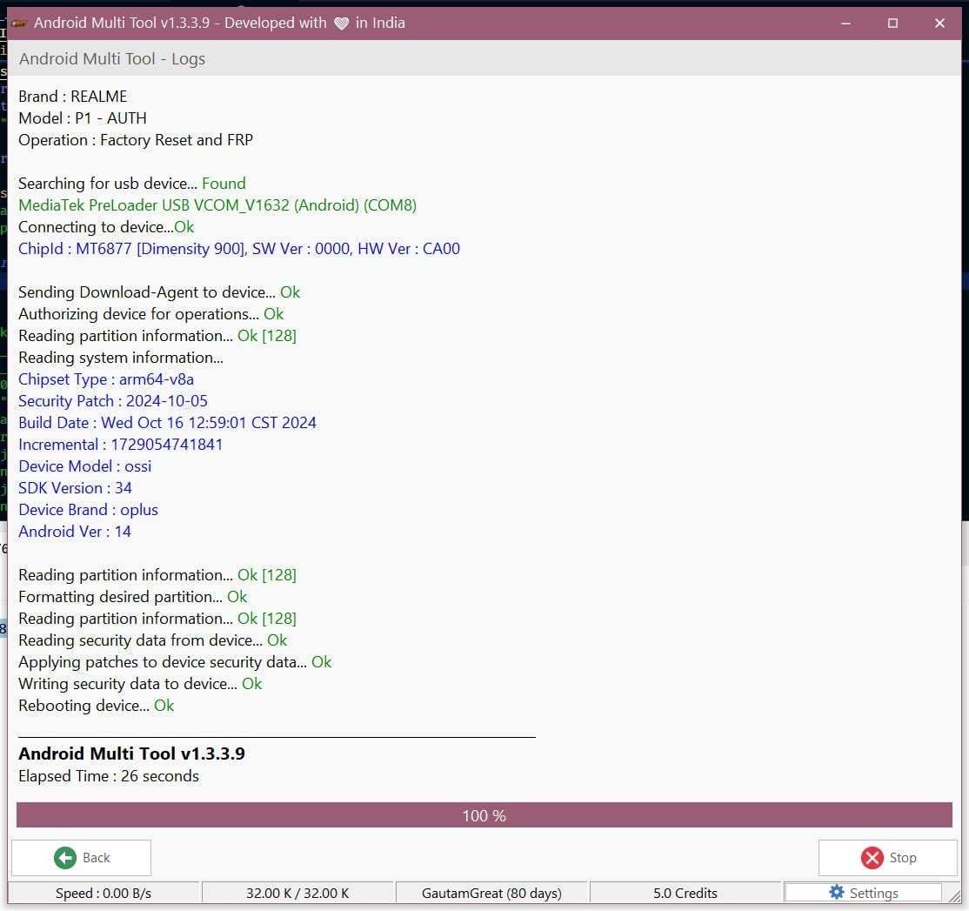Click the red X icon on Stop
969x911 pixels.
click(x=872, y=858)
